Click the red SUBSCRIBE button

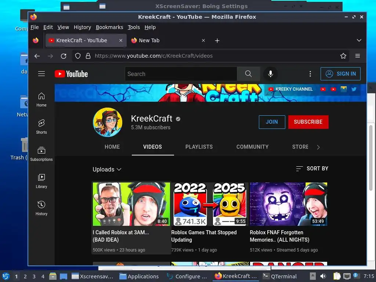(308, 122)
